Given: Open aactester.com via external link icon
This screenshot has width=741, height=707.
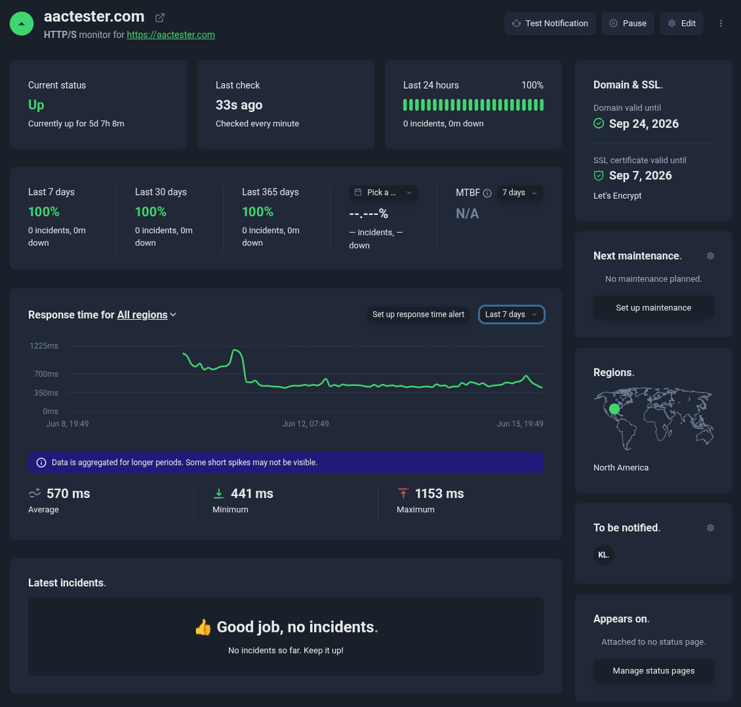Looking at the screenshot, I should click(160, 18).
